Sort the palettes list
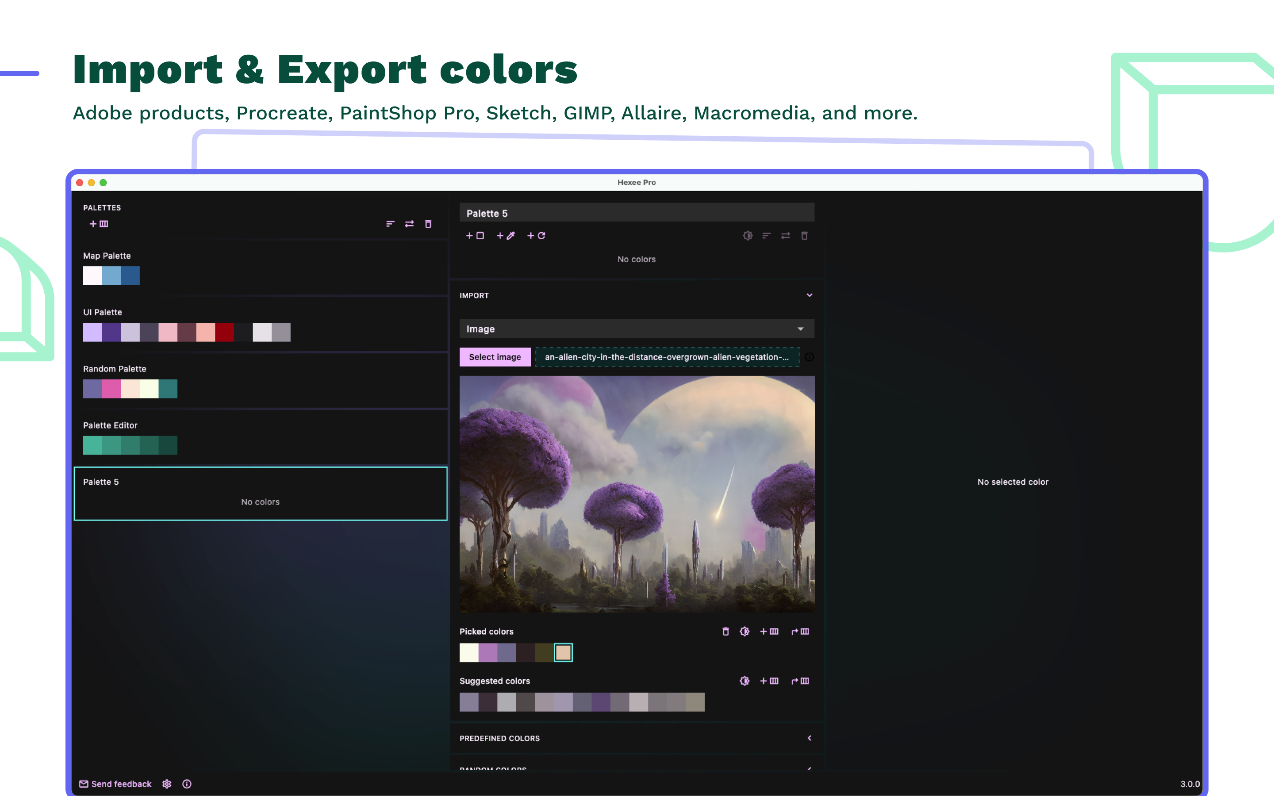This screenshot has width=1274, height=796. (390, 224)
